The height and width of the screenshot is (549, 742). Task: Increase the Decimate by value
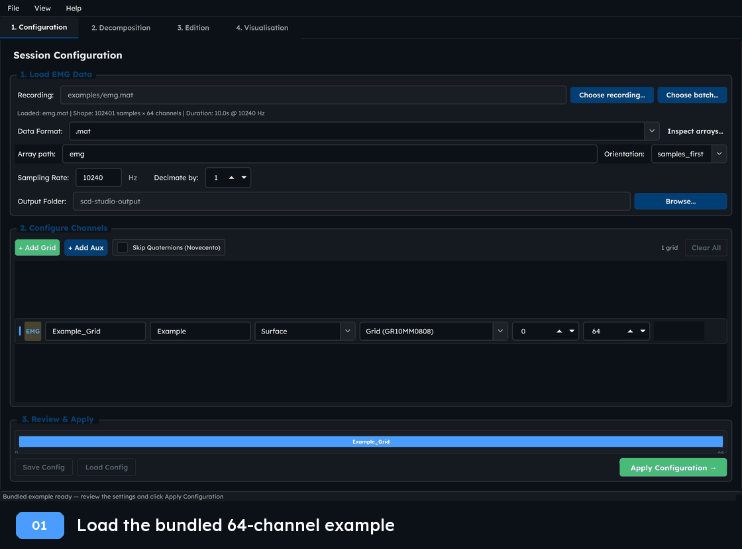tap(231, 178)
